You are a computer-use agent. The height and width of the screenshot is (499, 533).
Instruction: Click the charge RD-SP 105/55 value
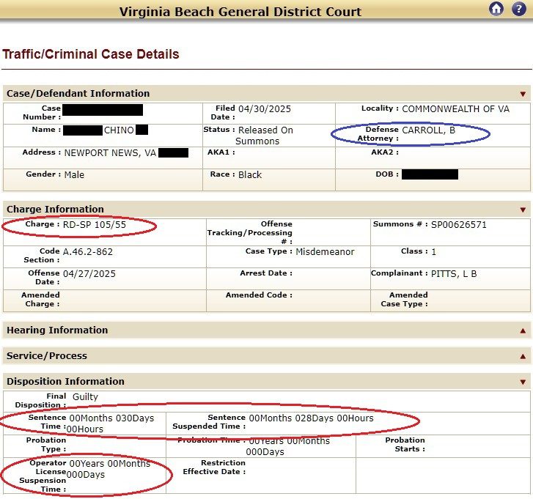point(94,224)
